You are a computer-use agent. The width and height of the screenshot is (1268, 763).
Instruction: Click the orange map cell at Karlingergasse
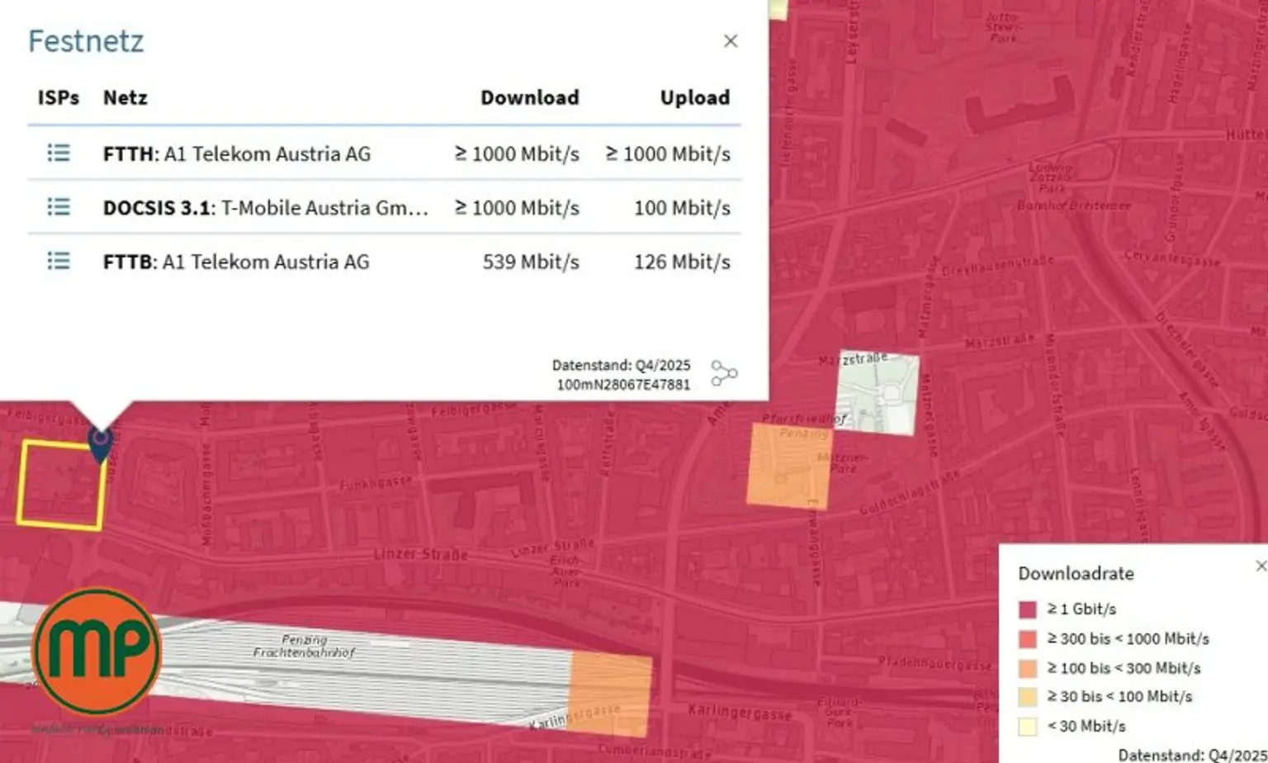coord(611,694)
